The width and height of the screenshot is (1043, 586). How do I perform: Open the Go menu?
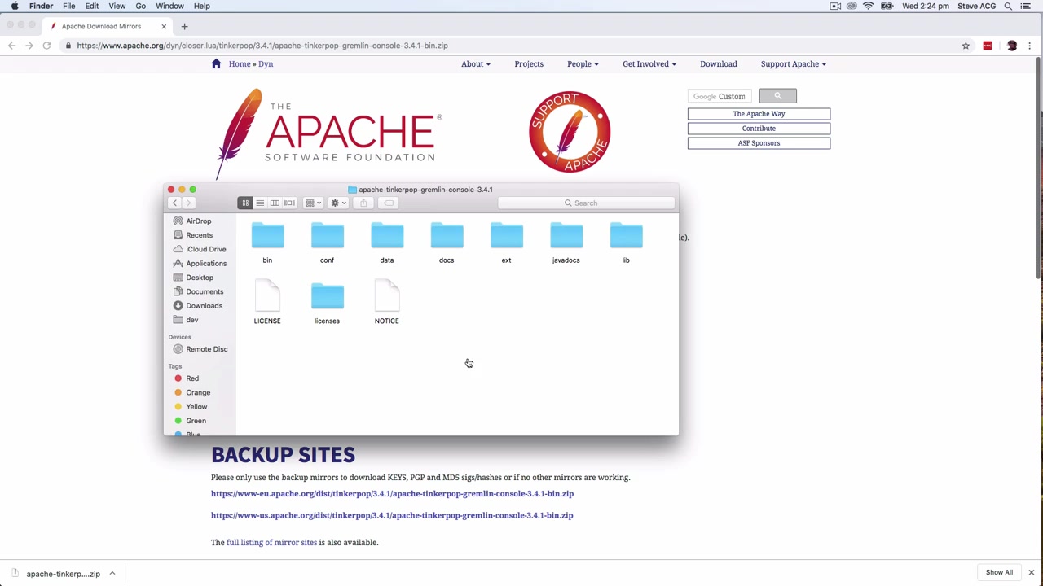tap(141, 6)
